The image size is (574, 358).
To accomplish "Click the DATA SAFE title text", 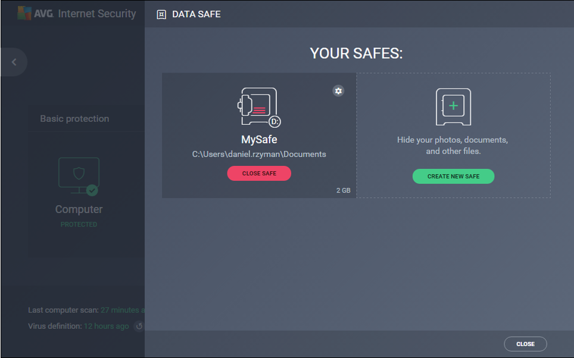I will [196, 14].
